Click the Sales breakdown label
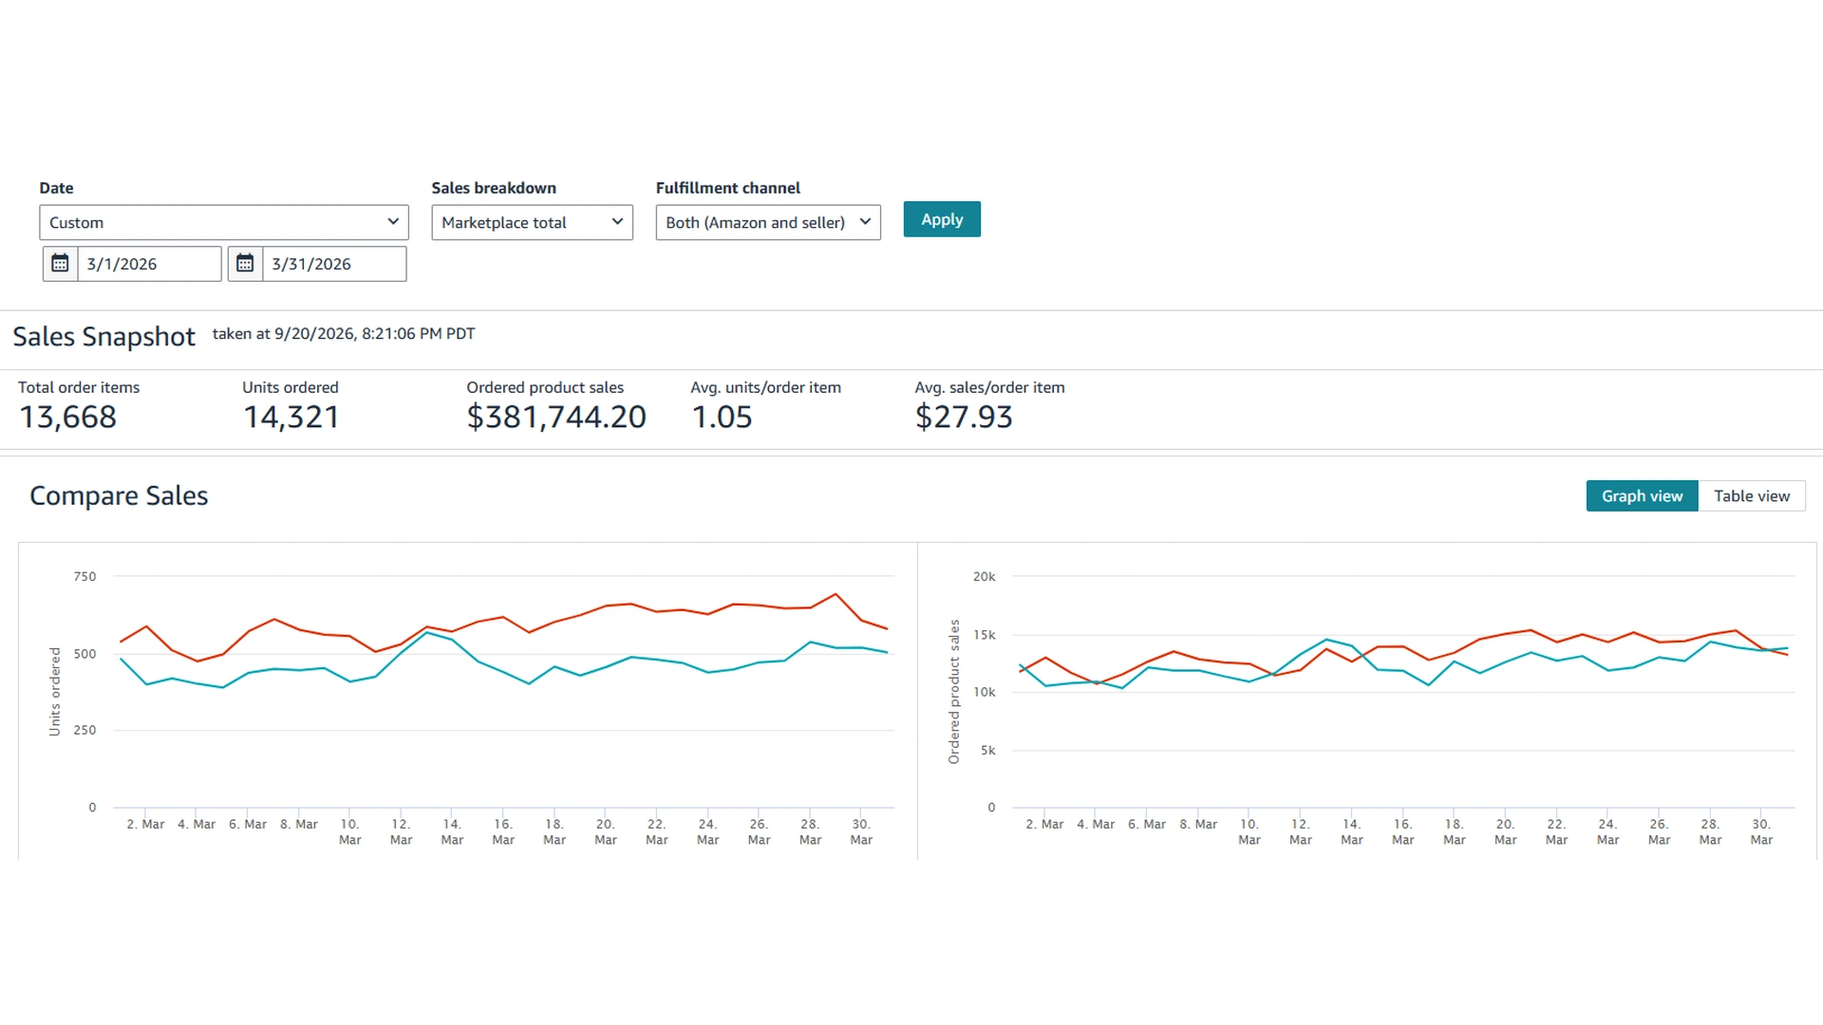1823x1025 pixels. pyautogui.click(x=494, y=188)
